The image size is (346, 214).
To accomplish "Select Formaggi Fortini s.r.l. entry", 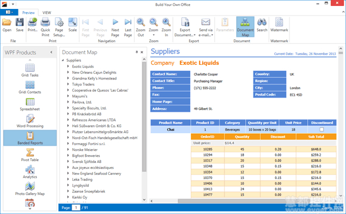I will click(88, 144).
